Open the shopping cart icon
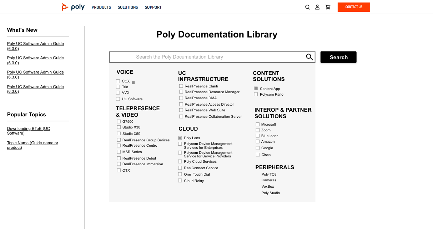Screen dimensions: 433x242 pos(328,7)
